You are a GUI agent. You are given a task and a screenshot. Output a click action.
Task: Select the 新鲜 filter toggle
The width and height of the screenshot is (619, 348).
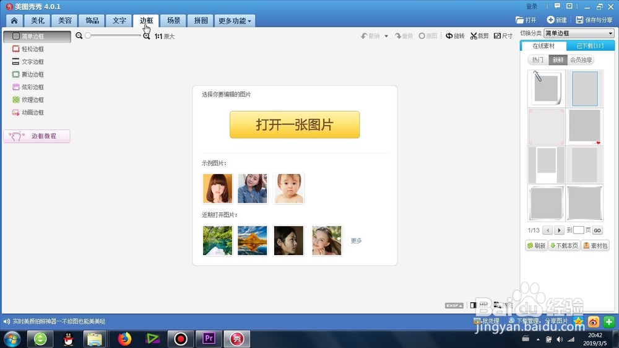pyautogui.click(x=558, y=59)
